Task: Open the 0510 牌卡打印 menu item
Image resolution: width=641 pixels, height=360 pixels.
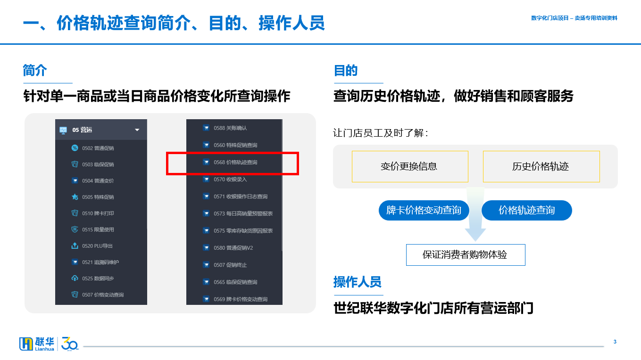Action: 101,213
